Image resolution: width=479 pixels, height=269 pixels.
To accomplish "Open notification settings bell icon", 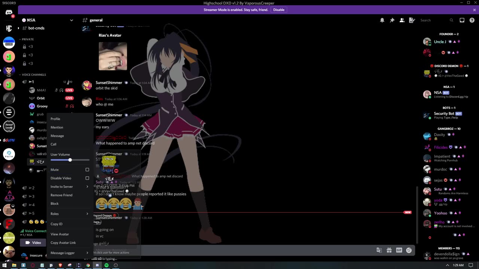I will [382, 20].
